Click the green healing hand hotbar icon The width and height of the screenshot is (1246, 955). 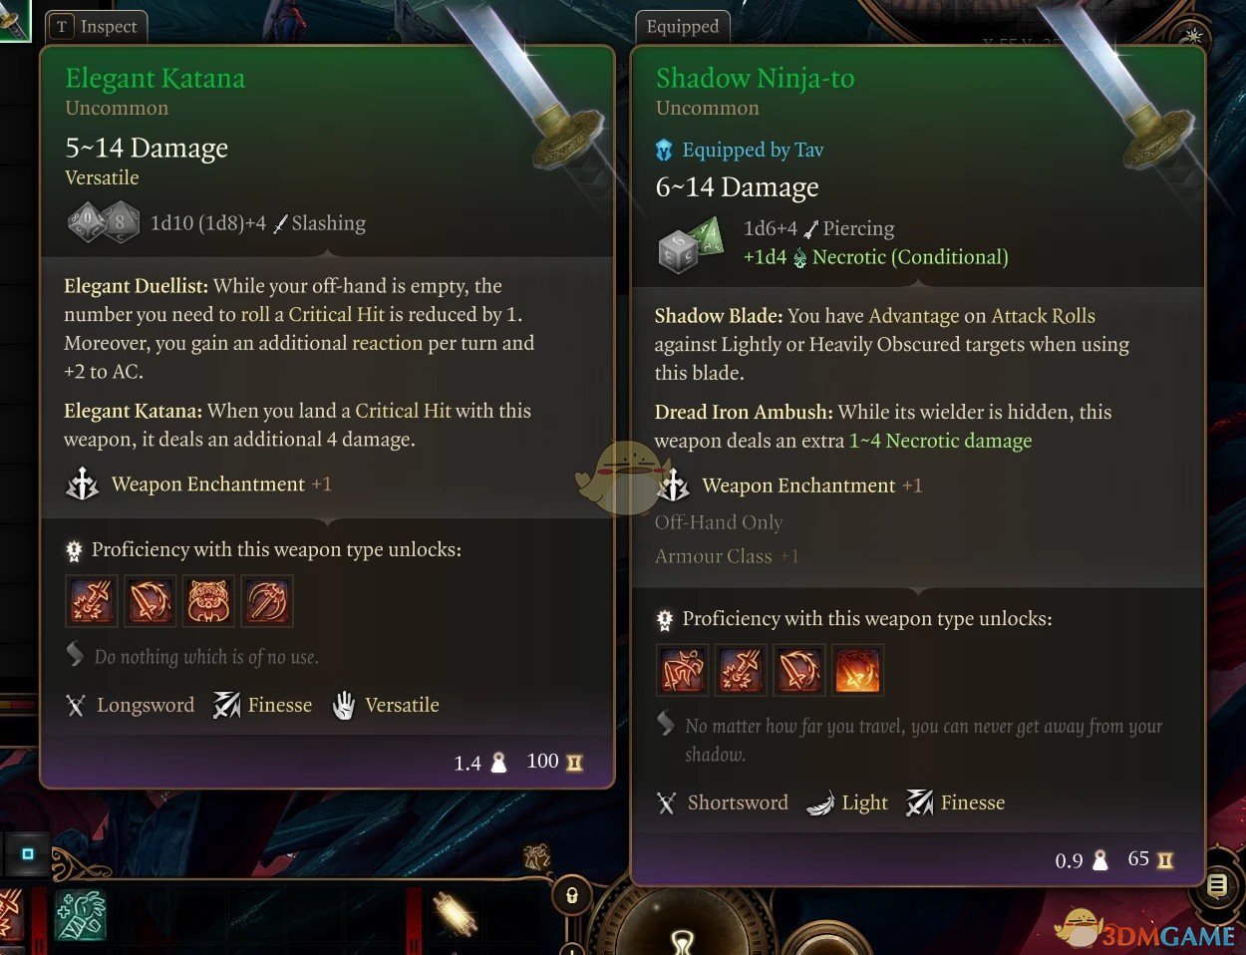click(81, 915)
